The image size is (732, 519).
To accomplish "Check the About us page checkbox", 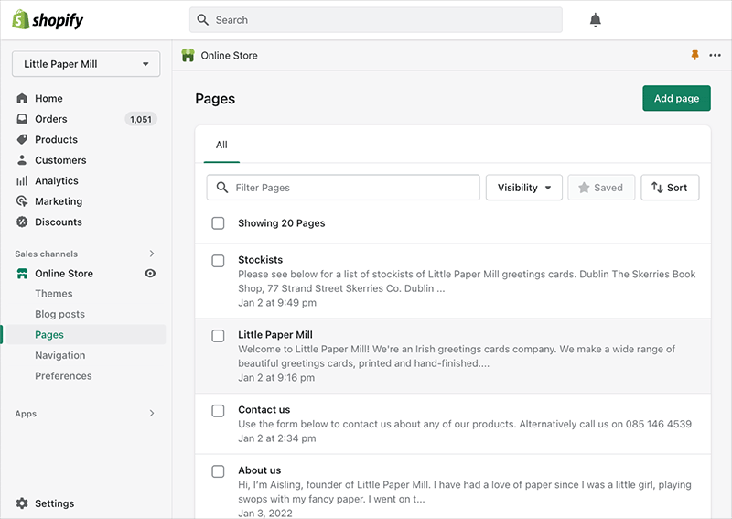I will tap(218, 471).
